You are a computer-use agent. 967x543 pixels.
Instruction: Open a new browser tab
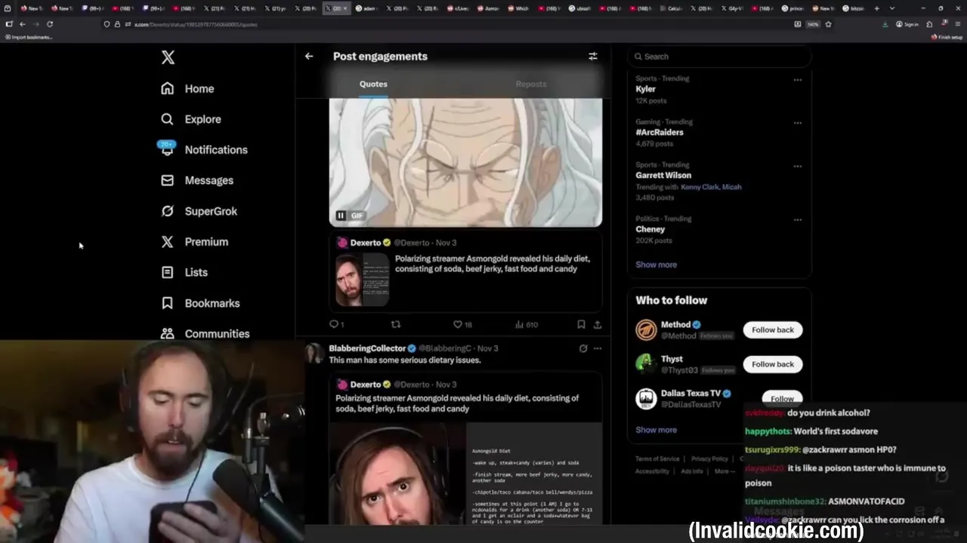coord(876,8)
